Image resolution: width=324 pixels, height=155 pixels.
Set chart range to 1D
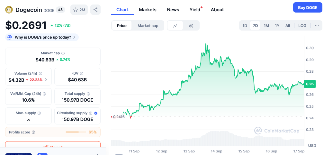click(x=245, y=26)
